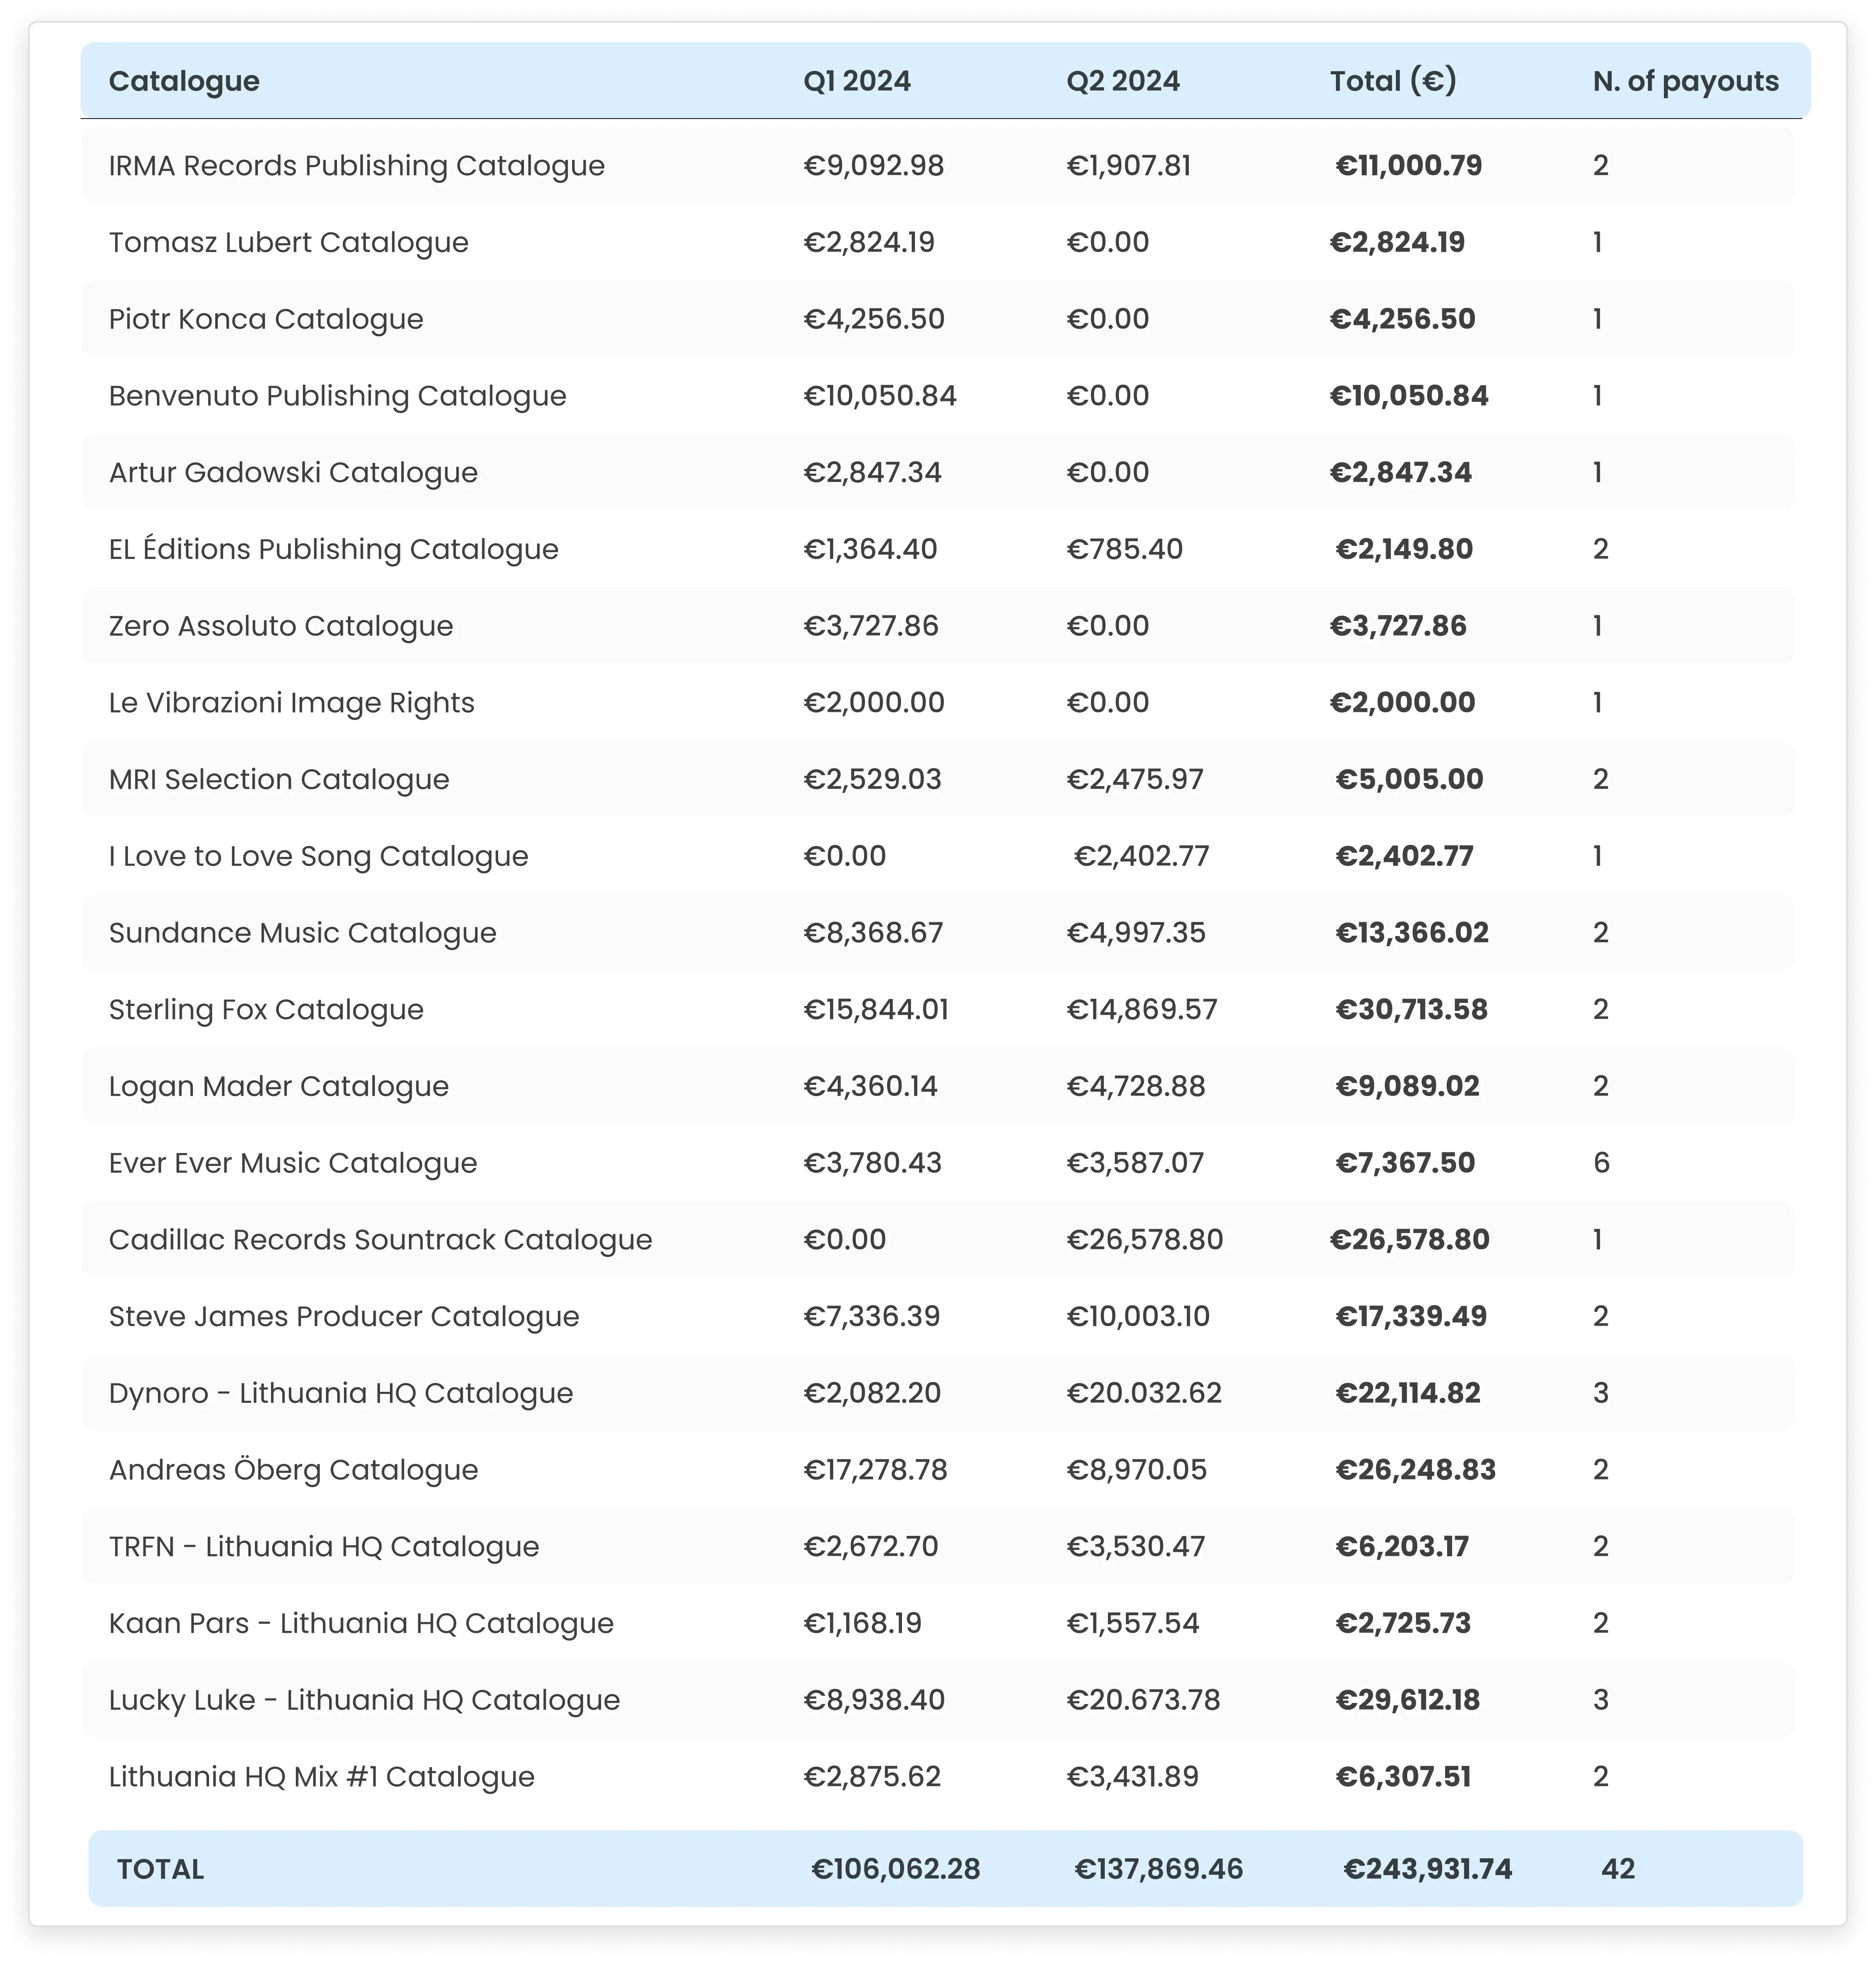Click the TOTAL label in footer row

160,1869
